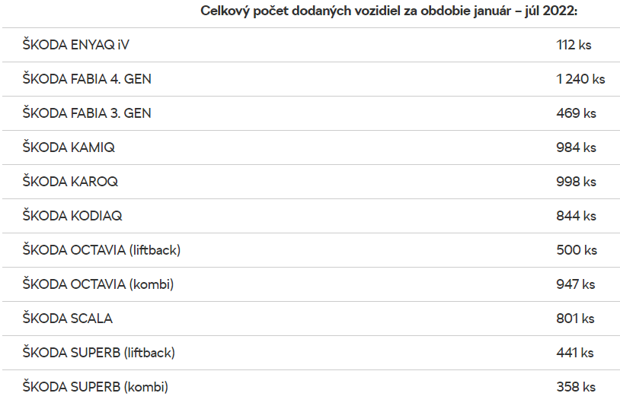Select the ŠKODA OCTAVIA (kombi) label
The width and height of the screenshot is (620, 409).
click(x=98, y=284)
